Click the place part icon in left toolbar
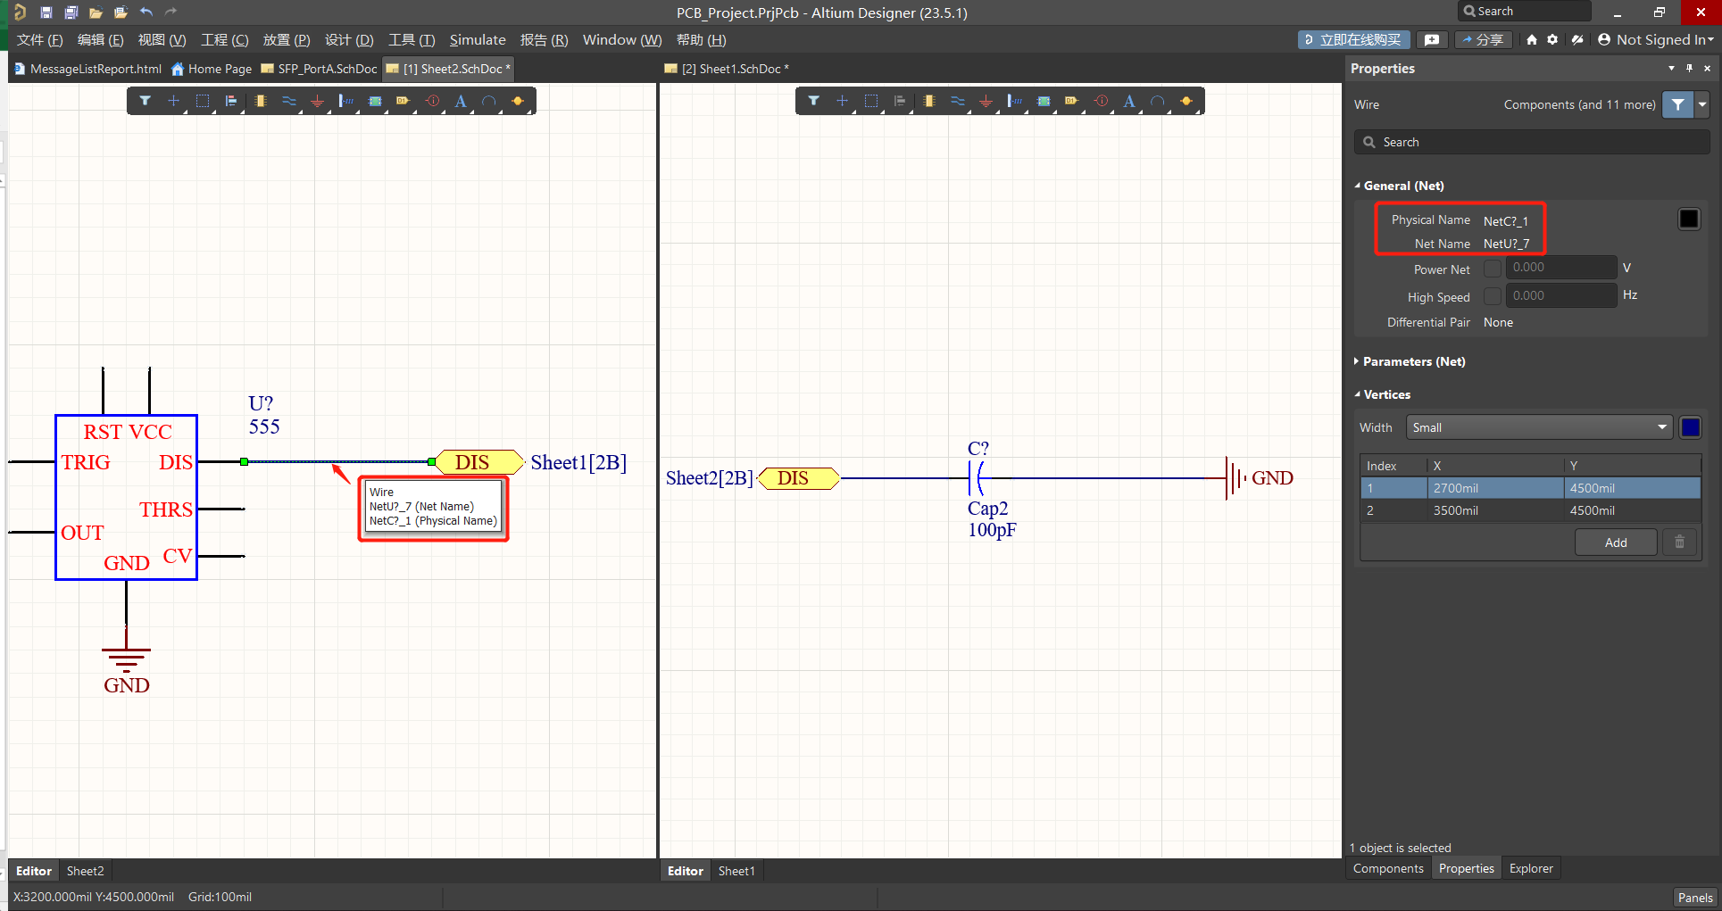Viewport: 1722px width, 911px height. pos(260,101)
